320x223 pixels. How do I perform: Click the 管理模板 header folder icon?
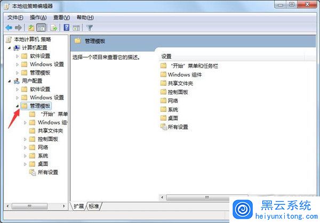click(77, 41)
